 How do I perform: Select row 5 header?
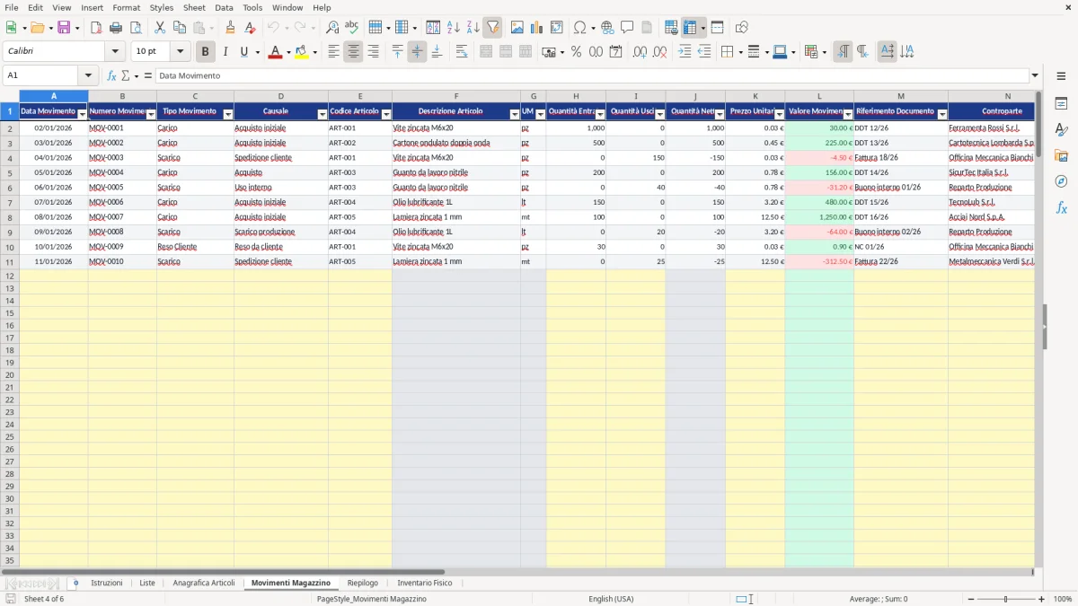[10, 172]
